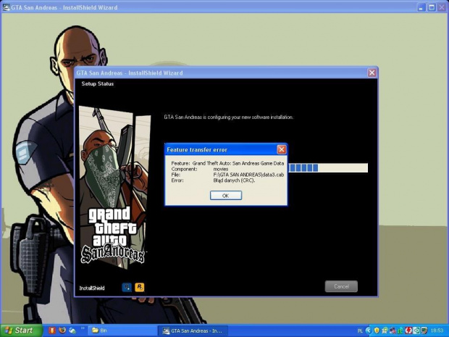Image resolution: width=449 pixels, height=337 pixels.
Task: Open the PL language indicator
Action: point(360,330)
